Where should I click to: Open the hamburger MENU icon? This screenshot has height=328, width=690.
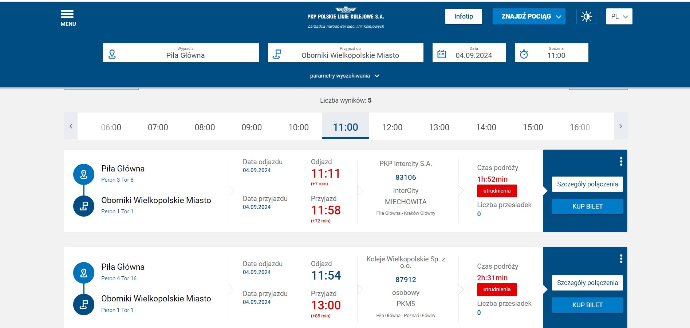click(68, 18)
